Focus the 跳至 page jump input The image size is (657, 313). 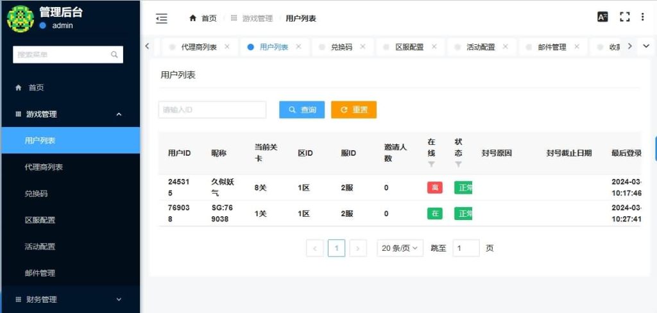pyautogui.click(x=466, y=248)
